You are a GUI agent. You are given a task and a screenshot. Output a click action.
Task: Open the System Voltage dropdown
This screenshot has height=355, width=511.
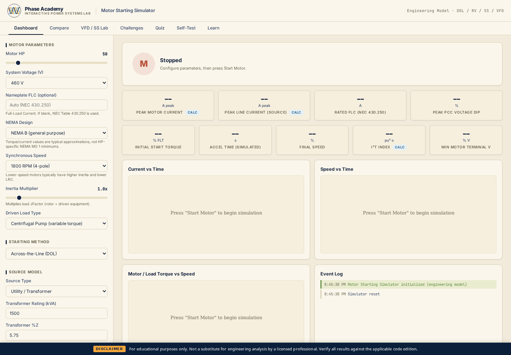click(x=56, y=83)
